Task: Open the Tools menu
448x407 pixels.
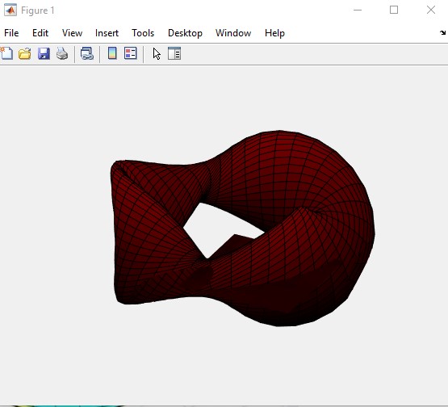Action: pos(143,33)
